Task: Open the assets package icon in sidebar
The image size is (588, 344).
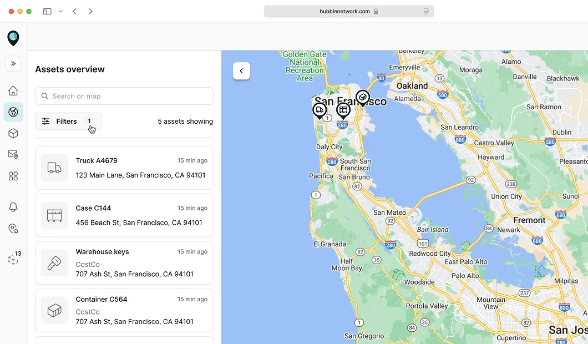Action: pos(13,133)
